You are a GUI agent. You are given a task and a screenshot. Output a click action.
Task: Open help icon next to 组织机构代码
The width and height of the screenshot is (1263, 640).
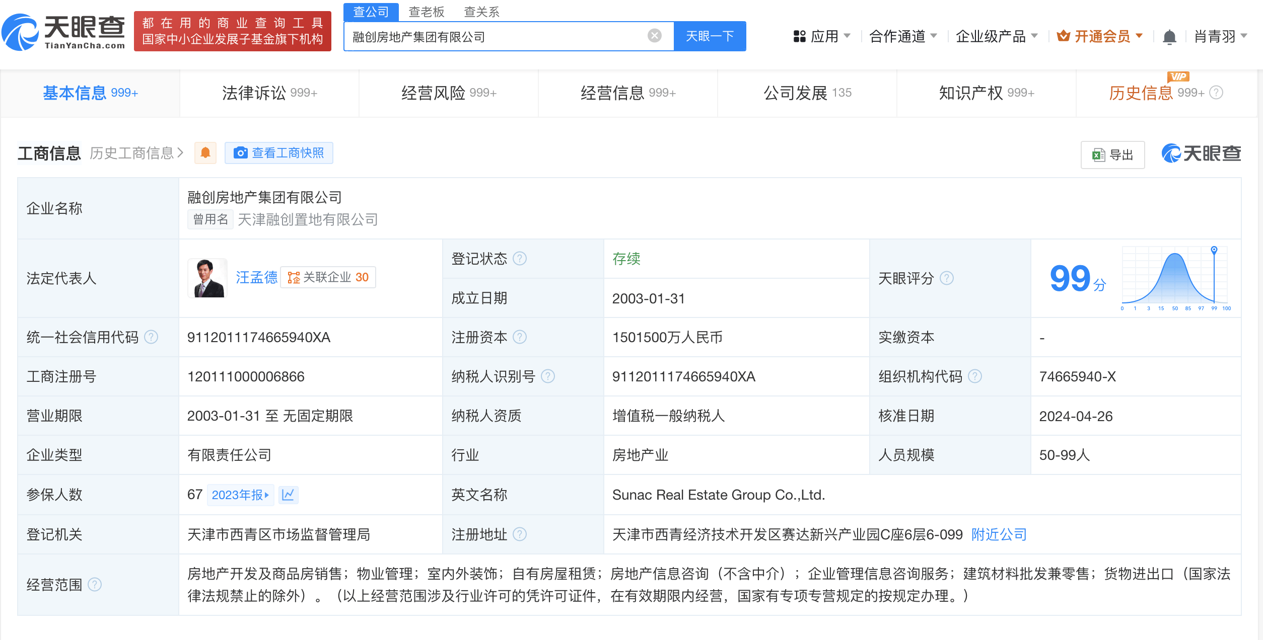pos(975,376)
